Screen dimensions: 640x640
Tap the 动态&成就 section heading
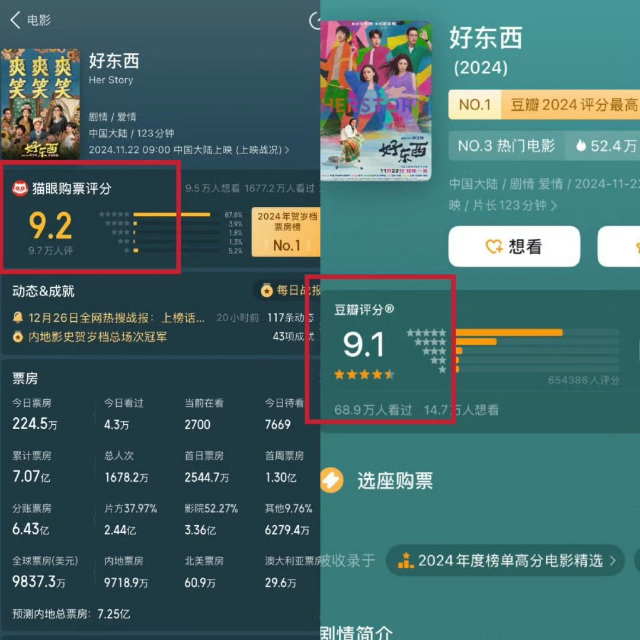[x=43, y=291]
